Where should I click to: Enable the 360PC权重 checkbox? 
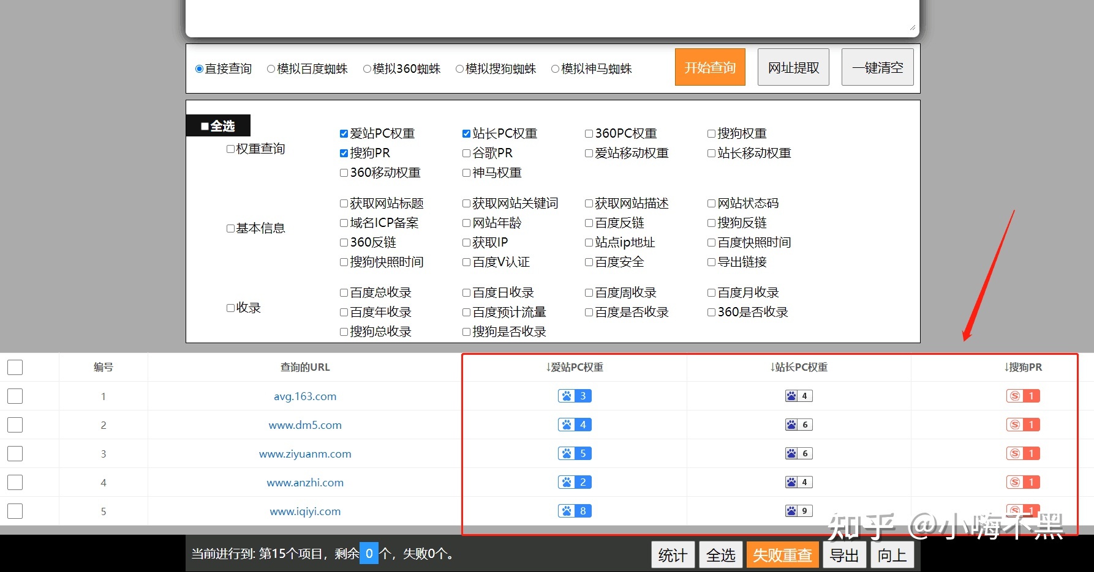click(x=589, y=133)
